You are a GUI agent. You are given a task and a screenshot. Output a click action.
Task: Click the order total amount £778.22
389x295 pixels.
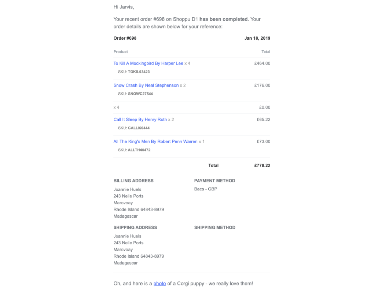pos(262,166)
